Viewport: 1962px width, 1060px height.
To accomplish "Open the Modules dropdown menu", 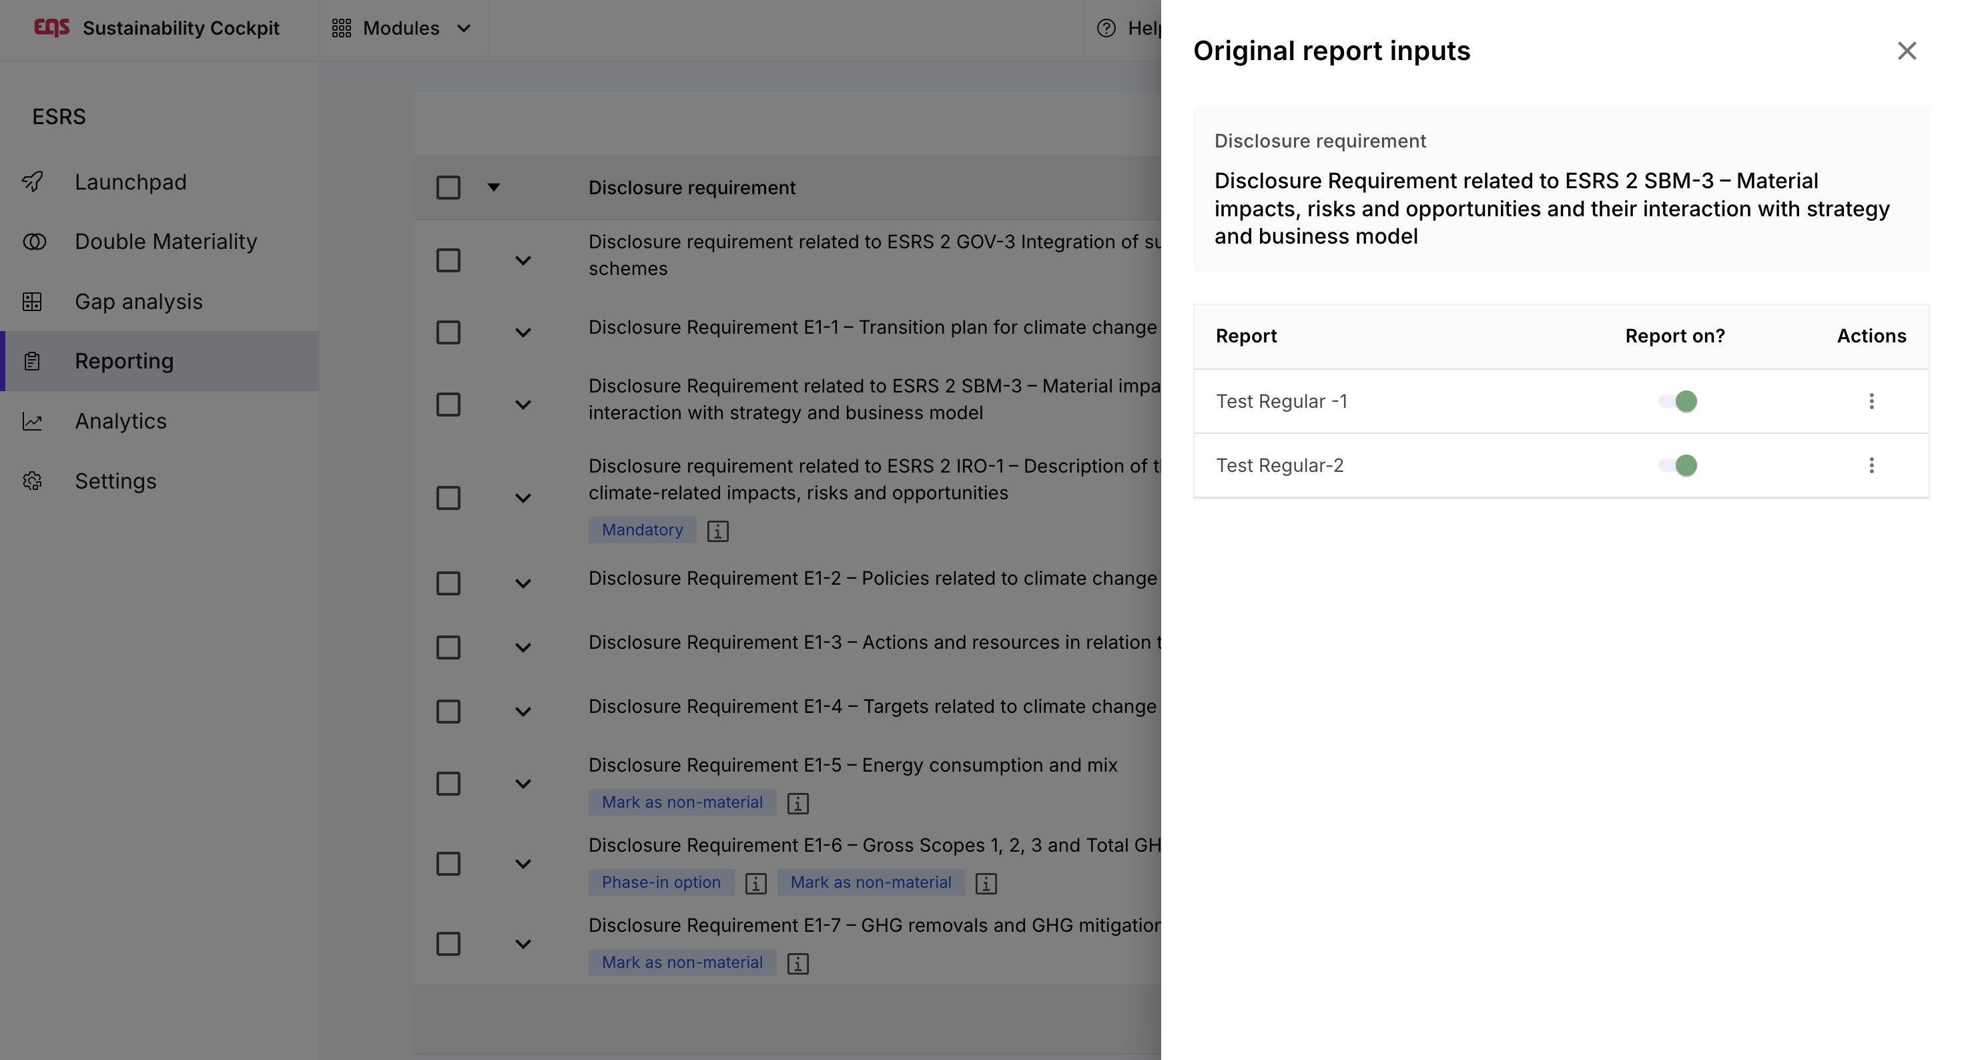I will 401,28.
